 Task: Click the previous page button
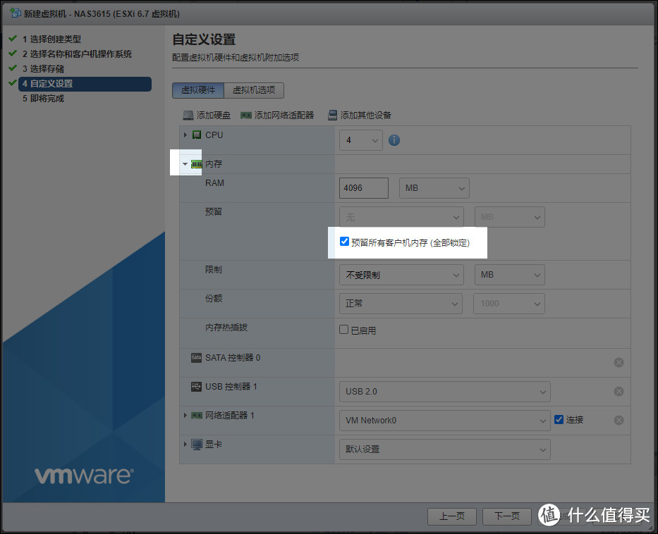tap(451, 516)
